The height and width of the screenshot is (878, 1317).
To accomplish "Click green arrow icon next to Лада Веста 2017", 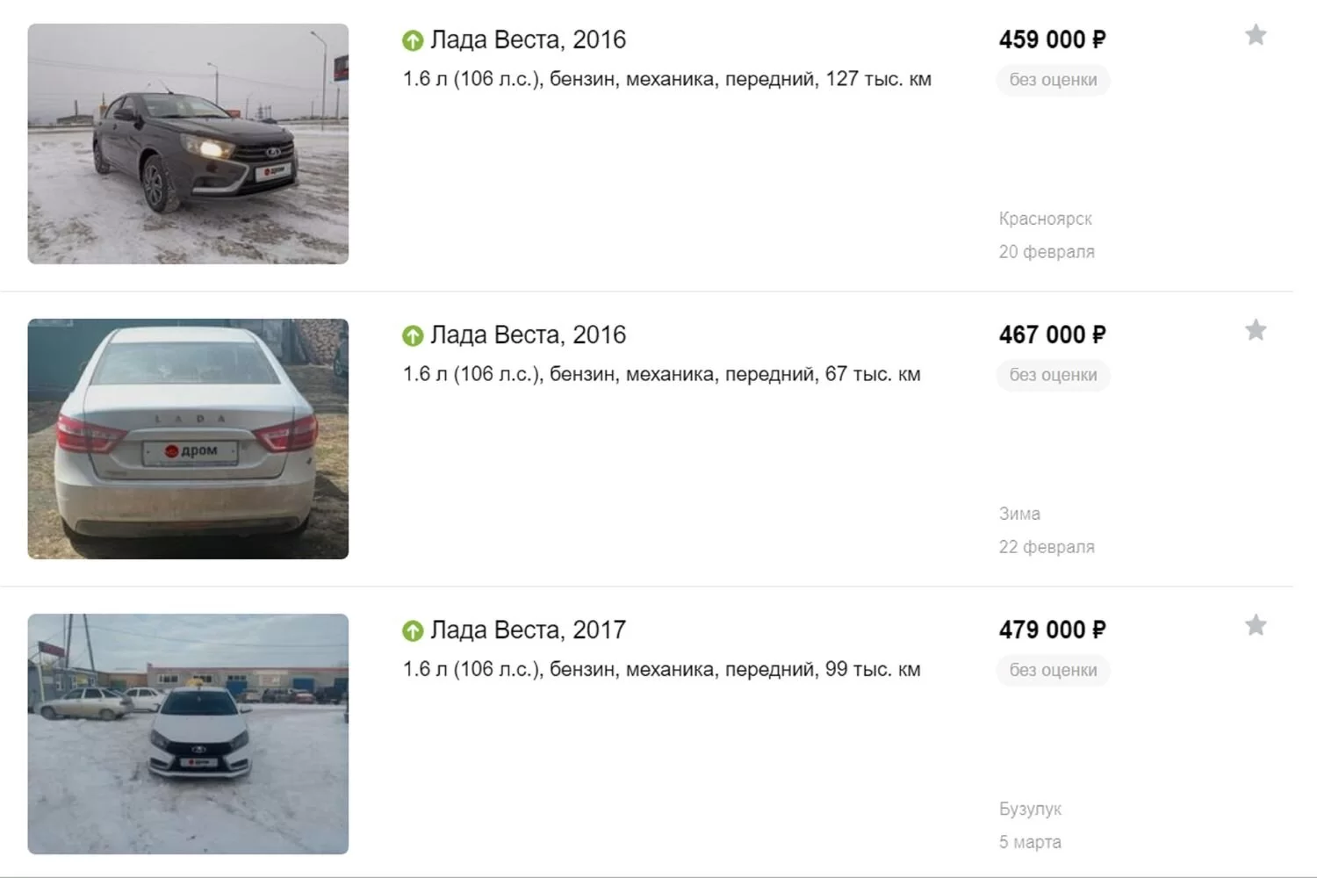I will click(x=413, y=630).
